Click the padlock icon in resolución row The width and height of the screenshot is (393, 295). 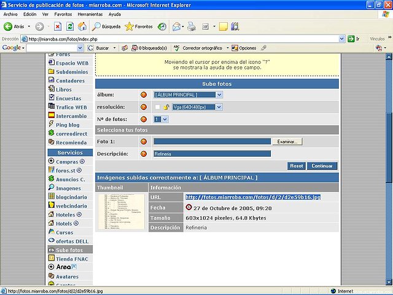[x=166, y=107]
